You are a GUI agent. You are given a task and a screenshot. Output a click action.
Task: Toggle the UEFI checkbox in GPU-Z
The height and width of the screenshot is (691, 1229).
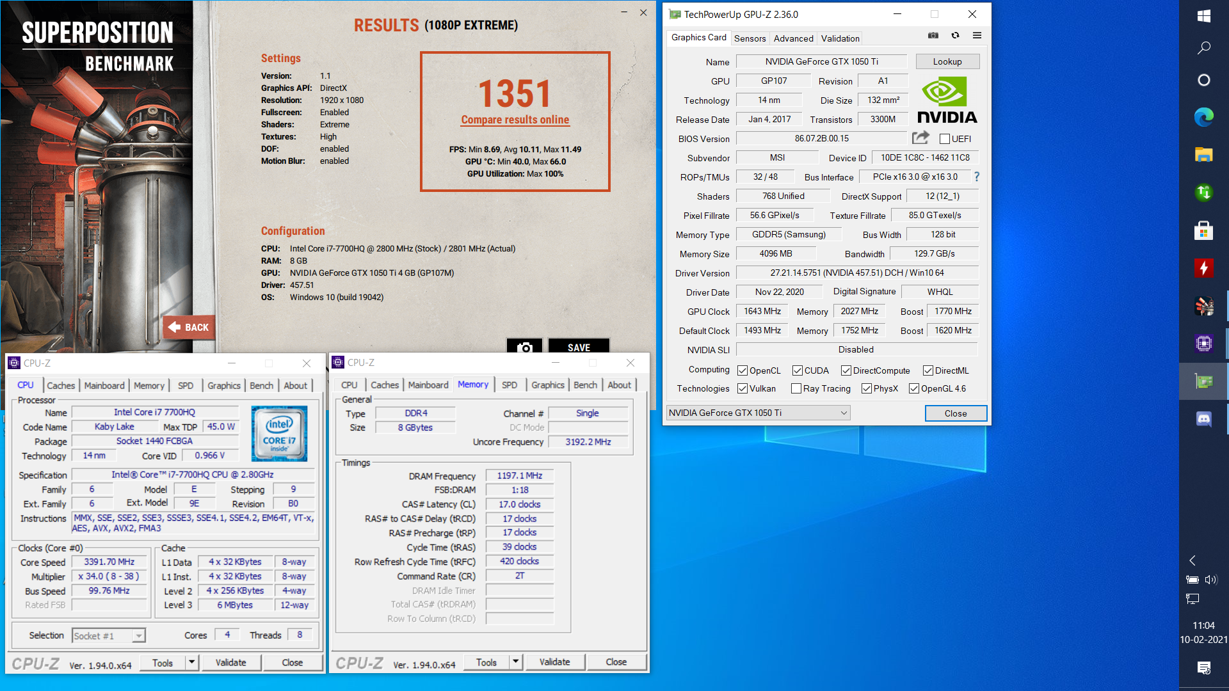[x=945, y=139]
